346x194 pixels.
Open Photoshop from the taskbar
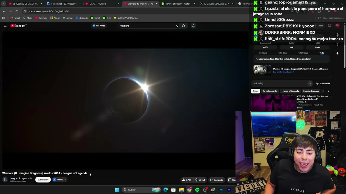[x=221, y=190]
